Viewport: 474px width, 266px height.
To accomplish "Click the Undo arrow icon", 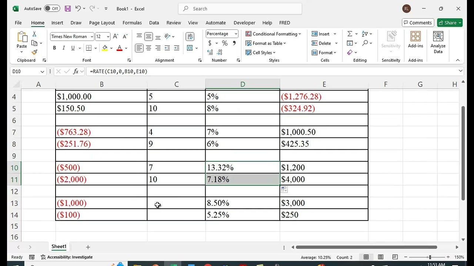I will (x=78, y=8).
